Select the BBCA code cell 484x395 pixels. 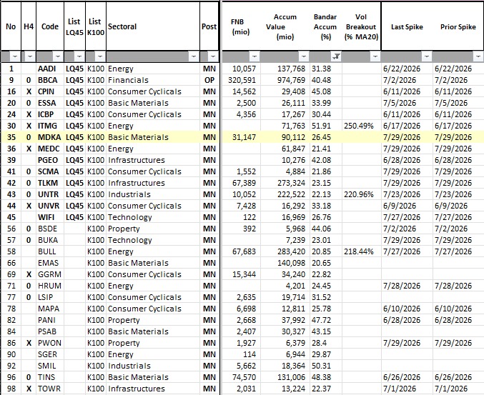(50, 80)
